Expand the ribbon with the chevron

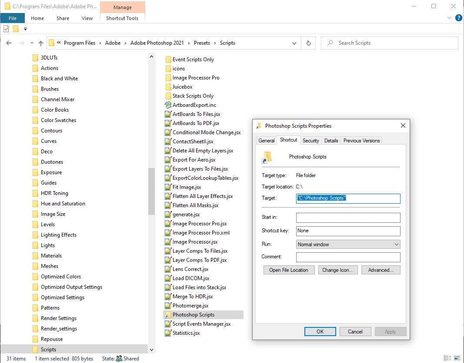click(449, 18)
